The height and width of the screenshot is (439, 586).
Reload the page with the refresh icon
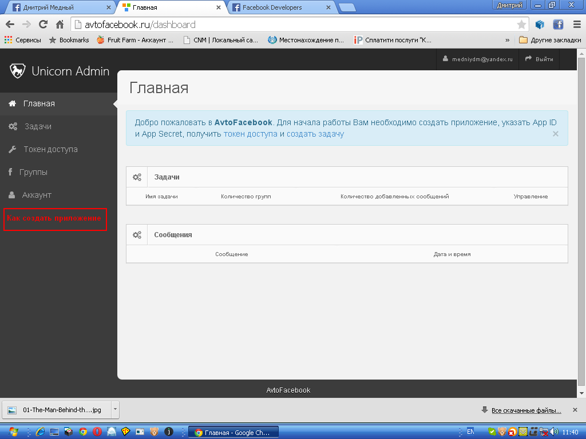43,25
